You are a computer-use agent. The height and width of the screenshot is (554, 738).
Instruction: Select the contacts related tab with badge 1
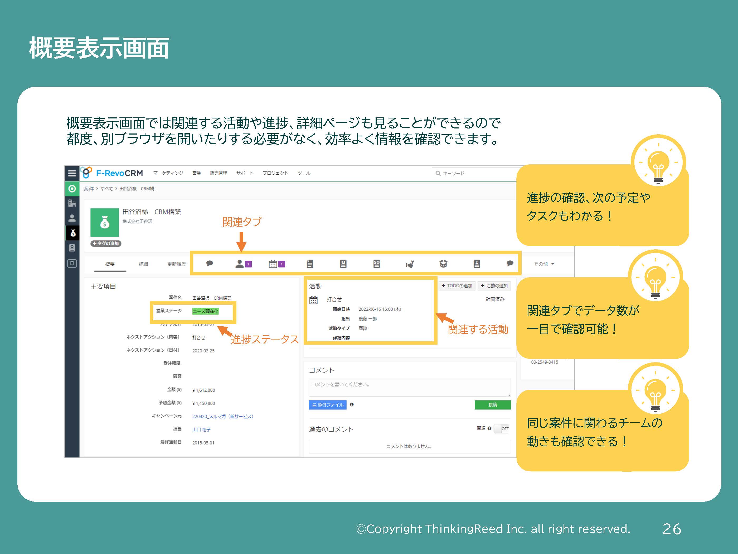[x=240, y=264]
